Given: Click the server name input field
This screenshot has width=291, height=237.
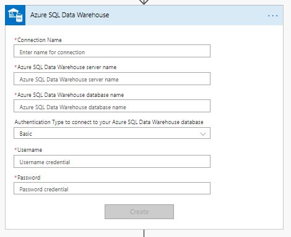Looking at the screenshot, I should (112, 78).
